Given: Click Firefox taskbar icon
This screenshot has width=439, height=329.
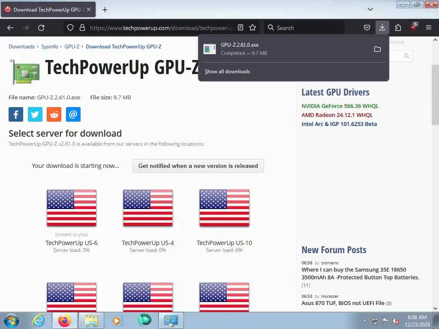Looking at the screenshot, I should tap(65, 320).
